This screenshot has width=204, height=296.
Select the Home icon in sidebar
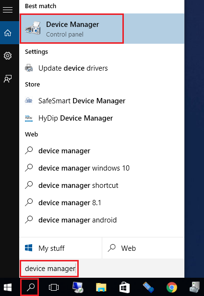[8, 33]
